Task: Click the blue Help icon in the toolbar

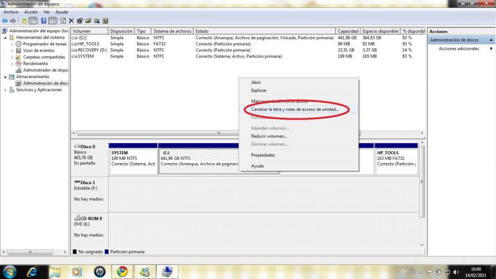Action: coord(43,21)
